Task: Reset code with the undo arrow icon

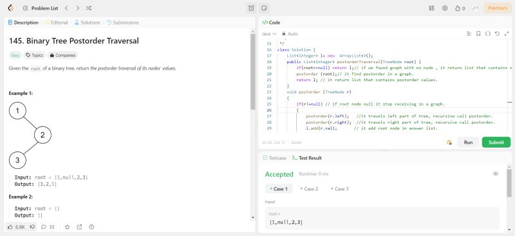Action: [x=497, y=34]
